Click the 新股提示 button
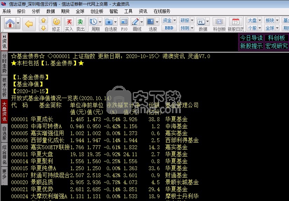Image resolution: width=289 pixels, height=201 pixels. (x=251, y=46)
